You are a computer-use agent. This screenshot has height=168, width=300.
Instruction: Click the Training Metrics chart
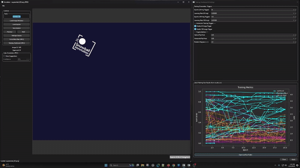tap(246, 118)
